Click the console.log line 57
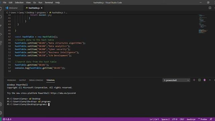The width and height of the screenshot is (215, 121). [x=40, y=68]
